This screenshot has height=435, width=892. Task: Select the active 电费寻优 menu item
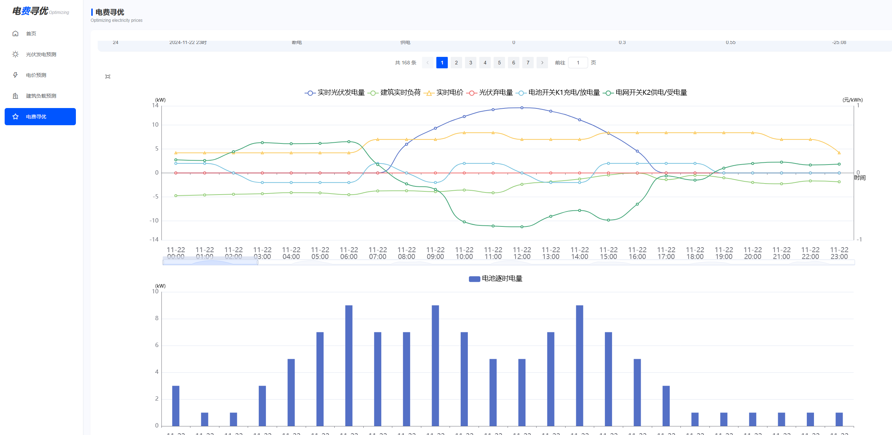(x=40, y=117)
